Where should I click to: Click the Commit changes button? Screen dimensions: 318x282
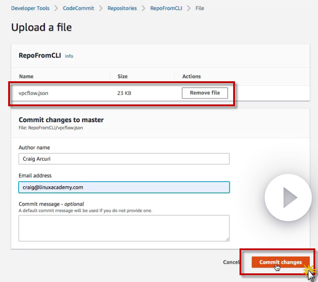click(280, 262)
